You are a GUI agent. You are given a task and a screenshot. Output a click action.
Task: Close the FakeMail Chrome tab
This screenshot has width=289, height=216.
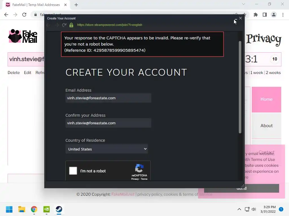(65, 5)
